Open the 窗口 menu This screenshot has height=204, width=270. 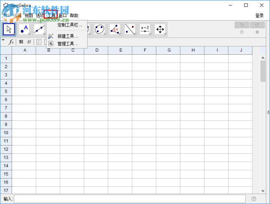[x=63, y=15]
